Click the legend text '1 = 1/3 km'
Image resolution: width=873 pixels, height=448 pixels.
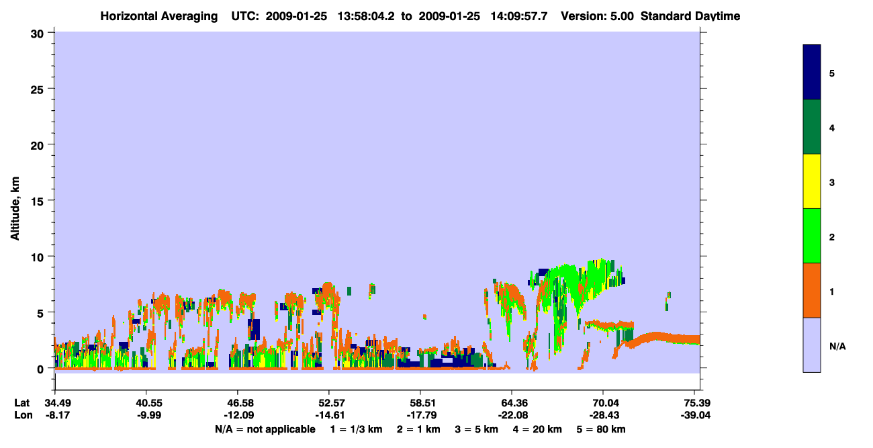(x=356, y=429)
